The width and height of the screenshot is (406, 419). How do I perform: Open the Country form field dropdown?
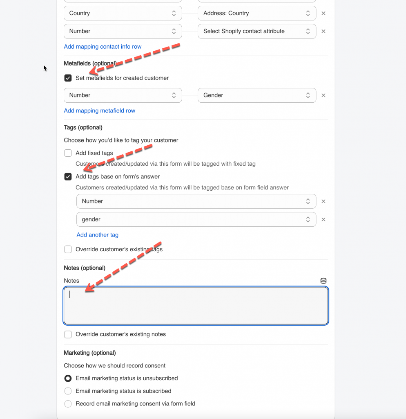123,13
